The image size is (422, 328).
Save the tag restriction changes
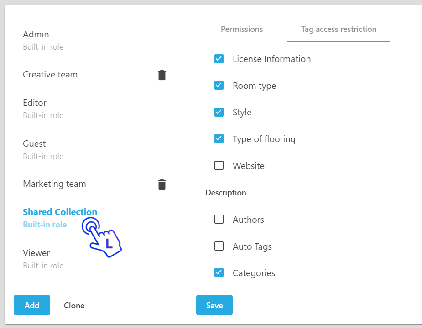pos(214,305)
